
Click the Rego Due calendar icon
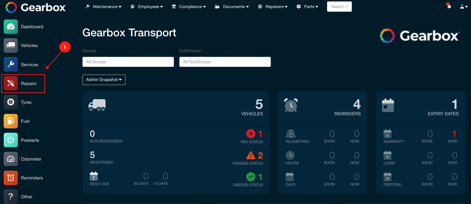point(94,176)
